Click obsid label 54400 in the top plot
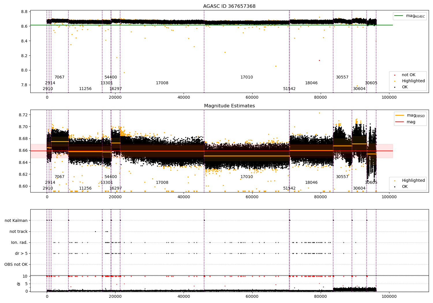 point(111,77)
